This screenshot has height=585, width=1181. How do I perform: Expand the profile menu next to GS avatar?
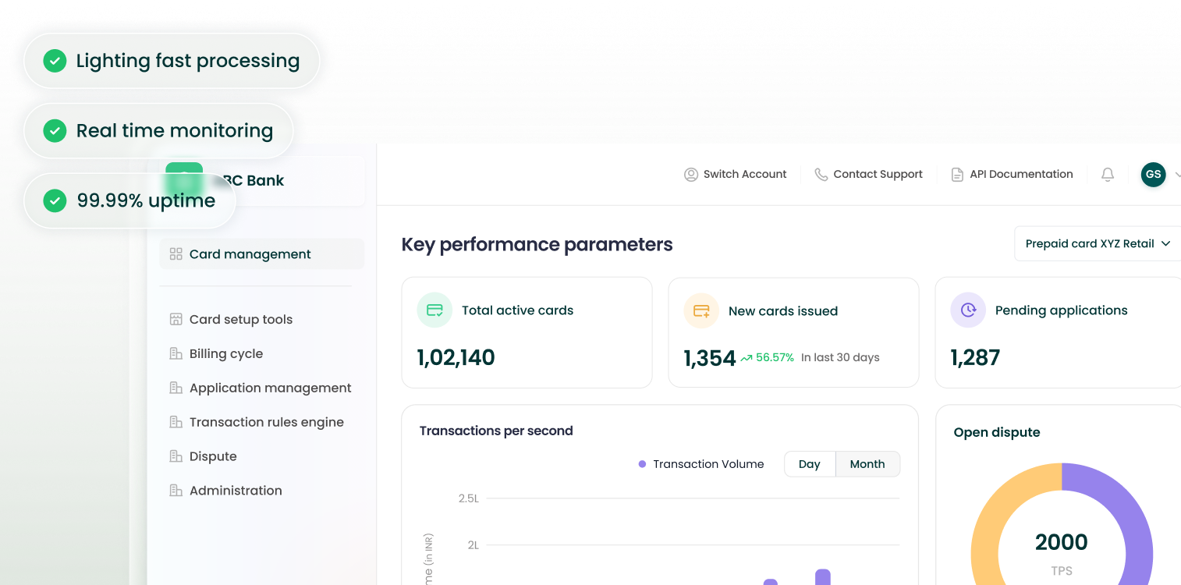click(x=1177, y=175)
